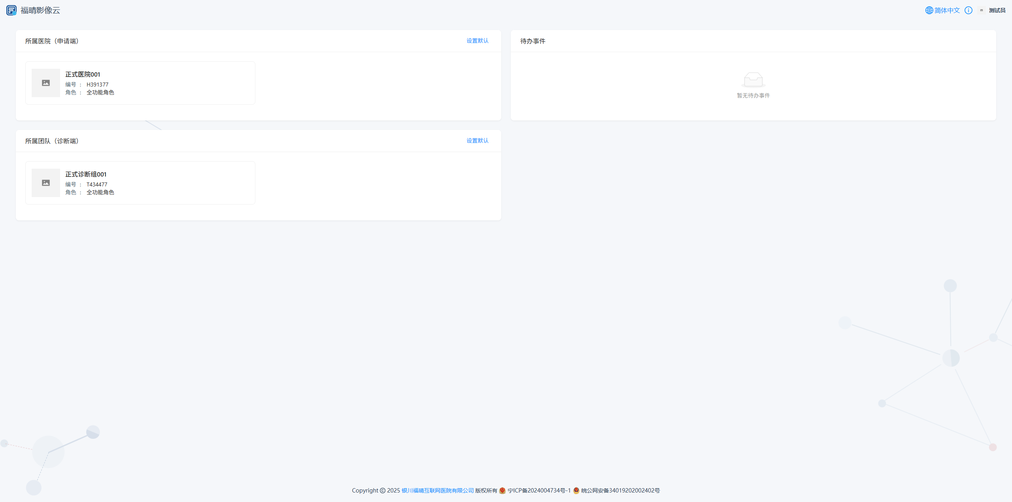Click the 皖公网安备34019202002402号 link
The height and width of the screenshot is (502, 1012).
(620, 491)
